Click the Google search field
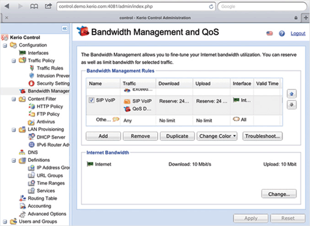 [x=262, y=7]
